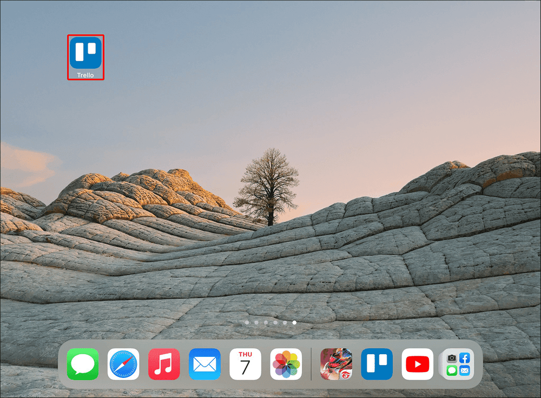This screenshot has width=541, height=398.
Task: Launch the Photos app
Action: [286, 363]
